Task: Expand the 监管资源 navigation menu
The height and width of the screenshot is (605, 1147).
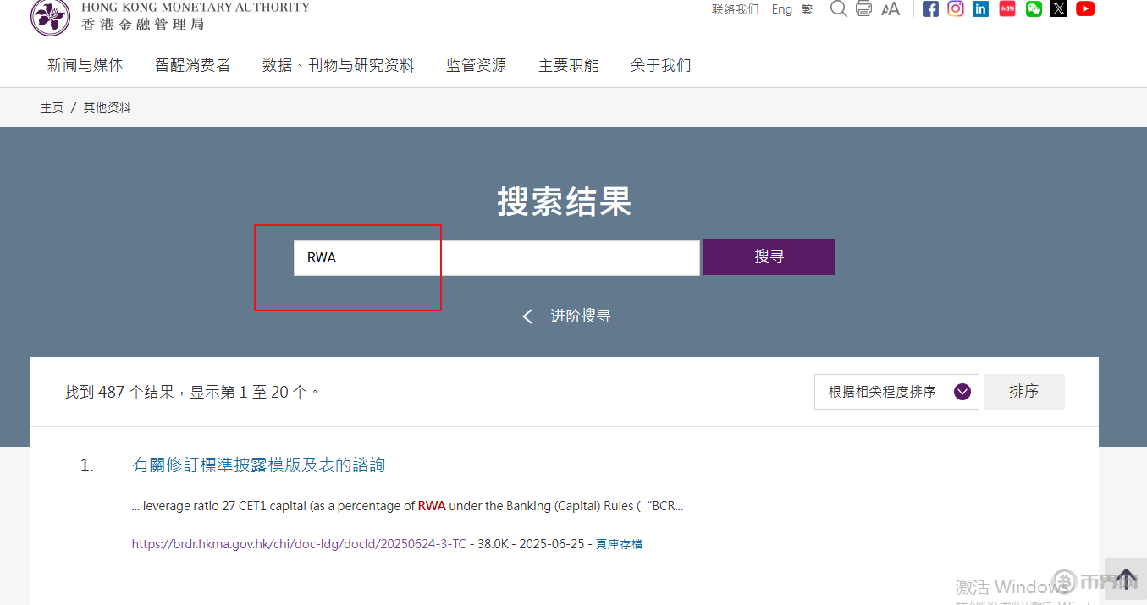Action: pyautogui.click(x=476, y=65)
